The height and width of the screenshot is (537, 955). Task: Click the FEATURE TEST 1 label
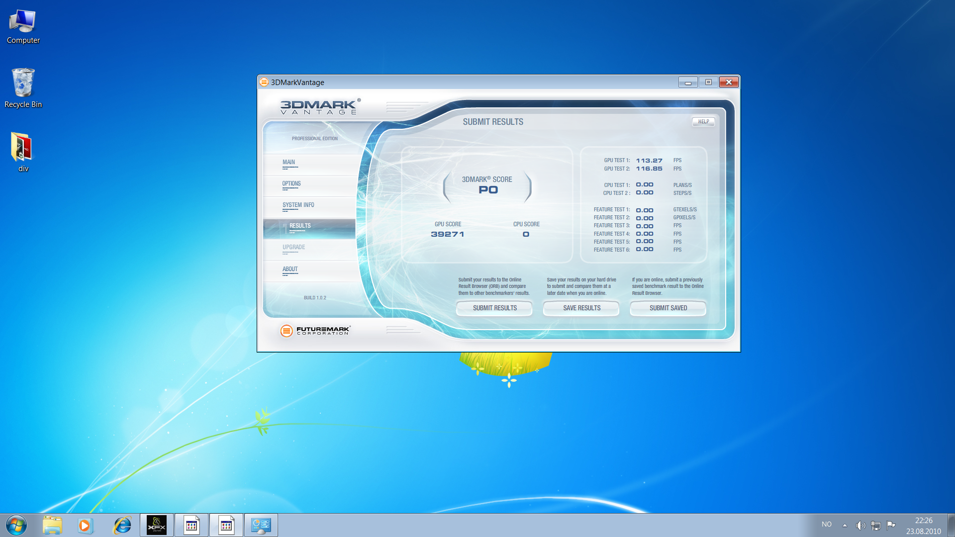pos(612,210)
